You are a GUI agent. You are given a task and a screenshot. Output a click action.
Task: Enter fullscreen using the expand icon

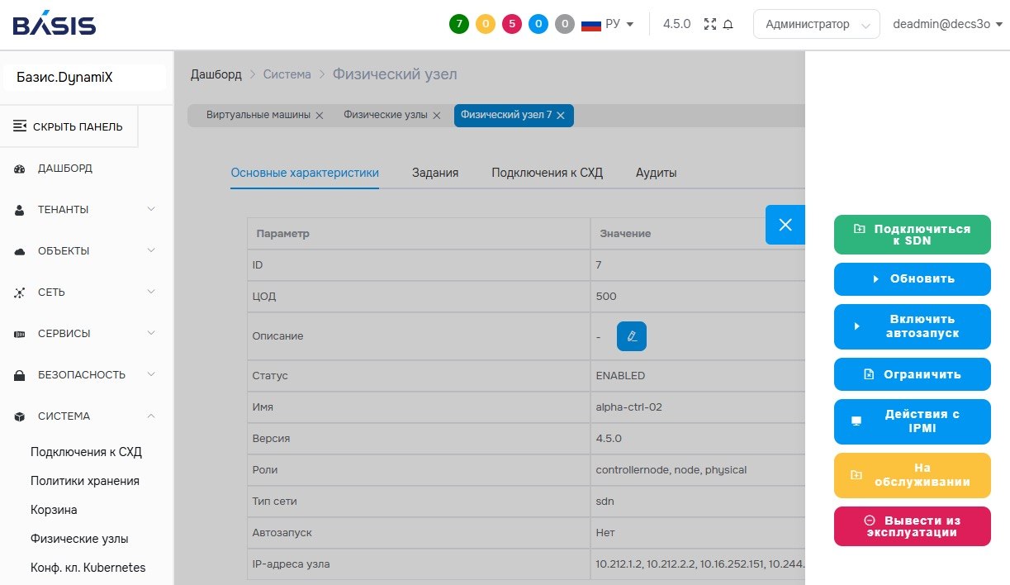[712, 24]
